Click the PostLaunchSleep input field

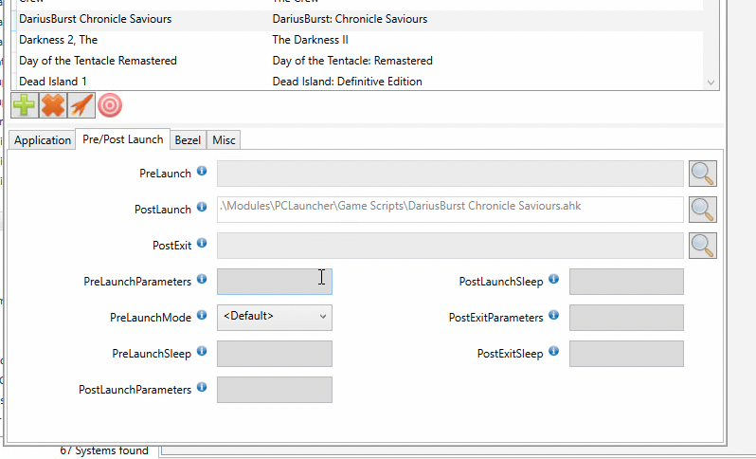click(x=625, y=282)
